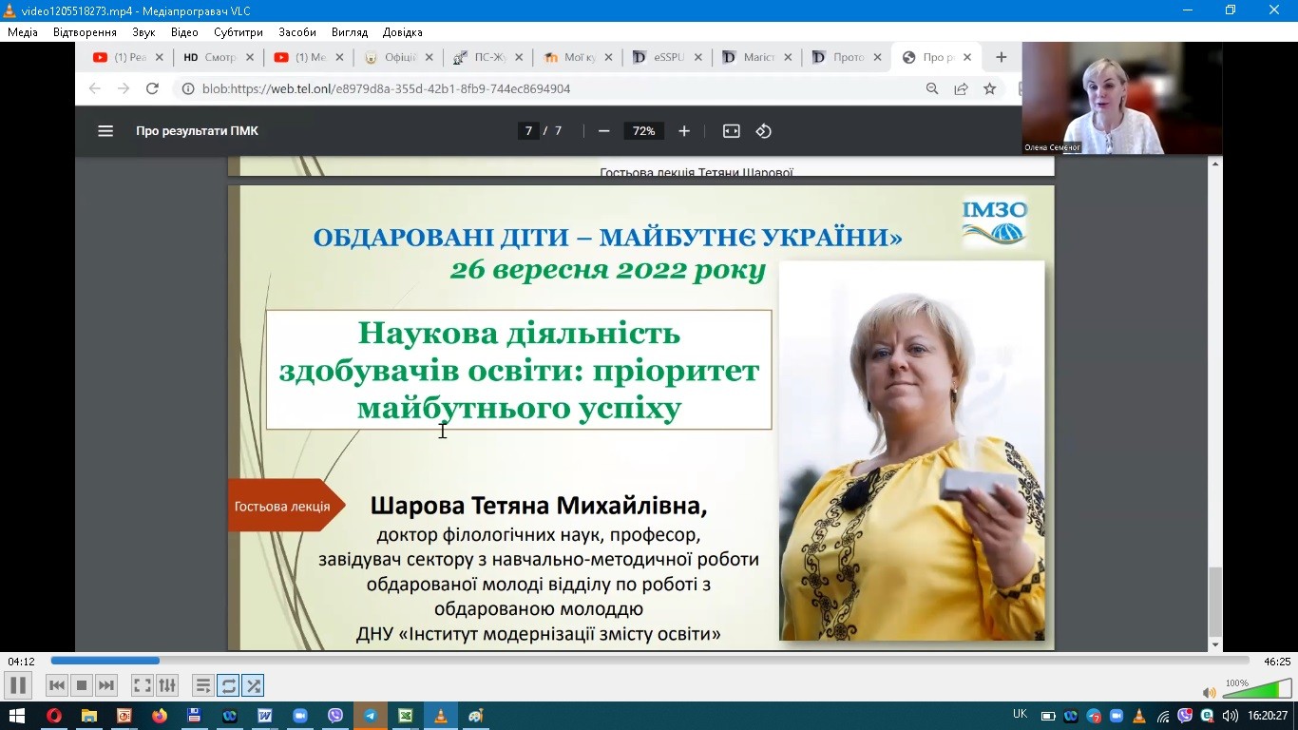Rotate the PDF page

[x=763, y=130]
